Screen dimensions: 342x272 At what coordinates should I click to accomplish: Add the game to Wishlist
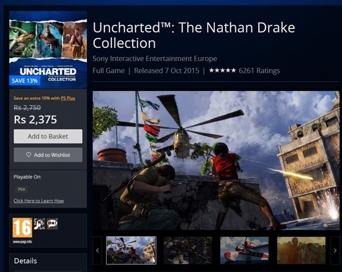pos(48,155)
